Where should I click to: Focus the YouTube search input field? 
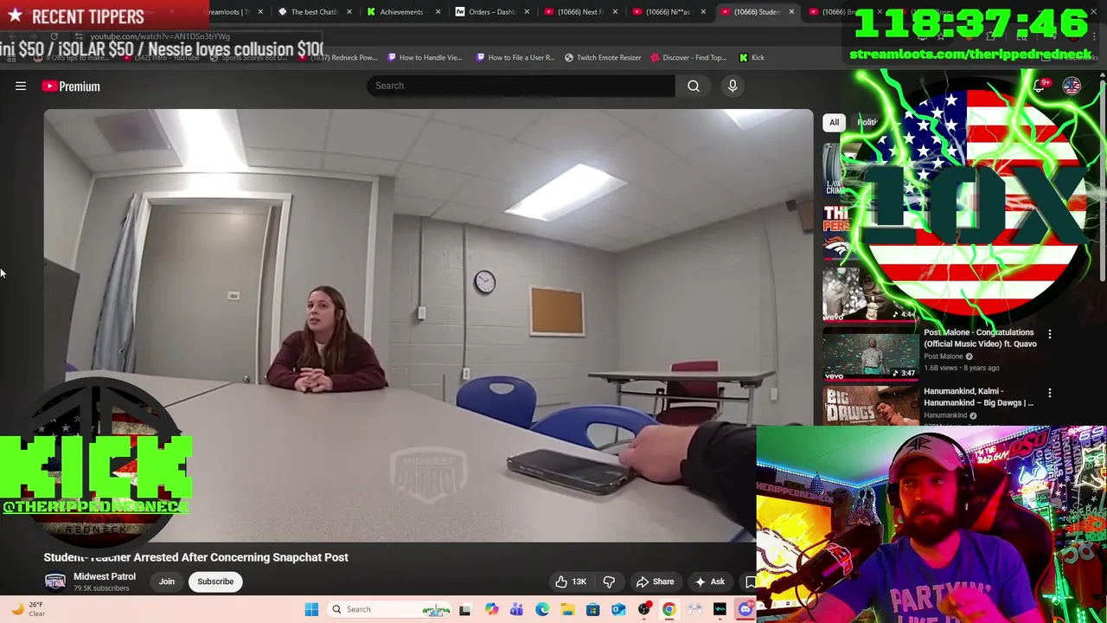point(521,86)
